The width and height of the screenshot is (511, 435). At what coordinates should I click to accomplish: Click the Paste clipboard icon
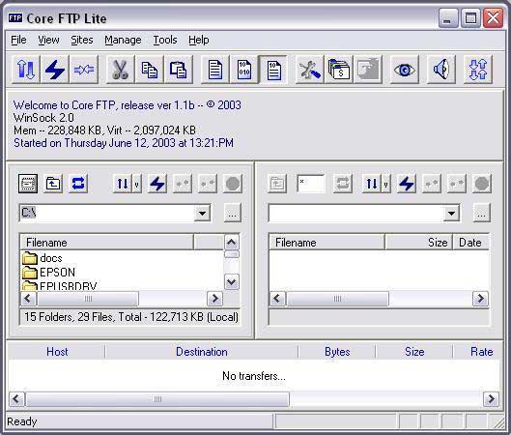(x=179, y=70)
